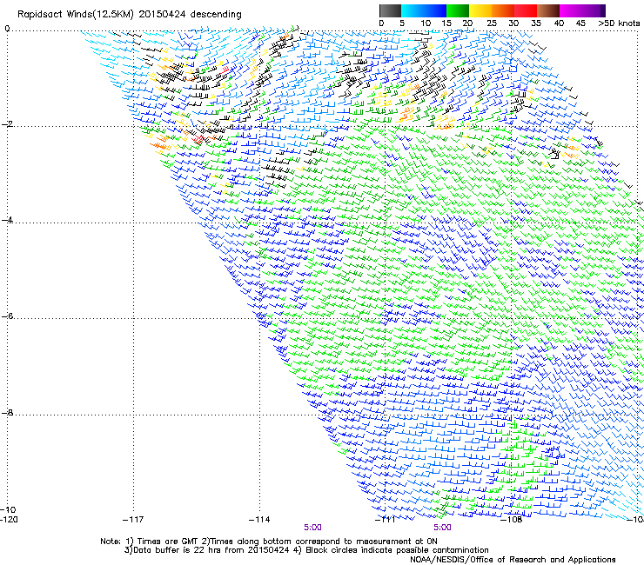The width and height of the screenshot is (644, 565).
Task: Click the 10 label under the color bar
Action: 426,23
